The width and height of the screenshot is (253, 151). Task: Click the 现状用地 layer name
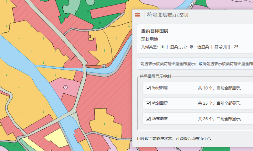(x=150, y=39)
